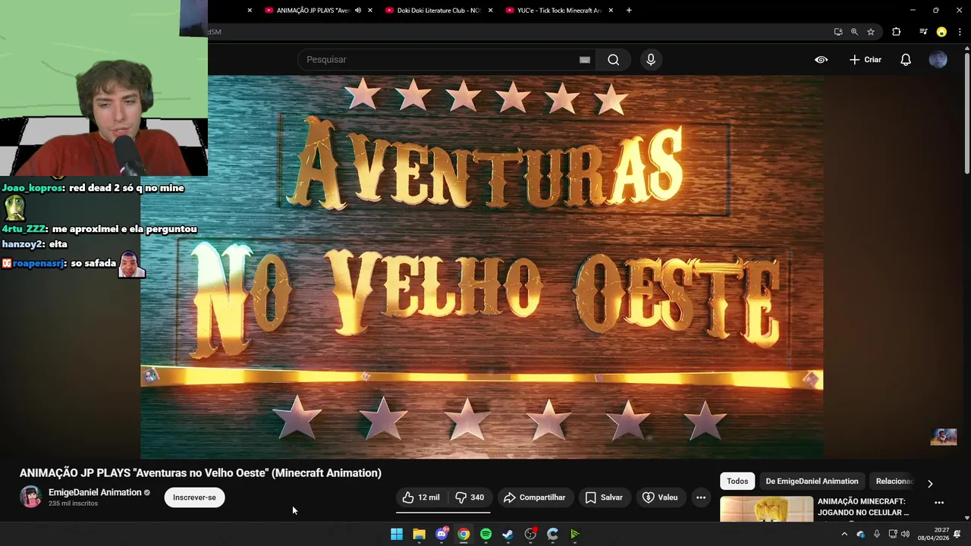
Task: Save the video with Salvar
Action: tap(604, 497)
